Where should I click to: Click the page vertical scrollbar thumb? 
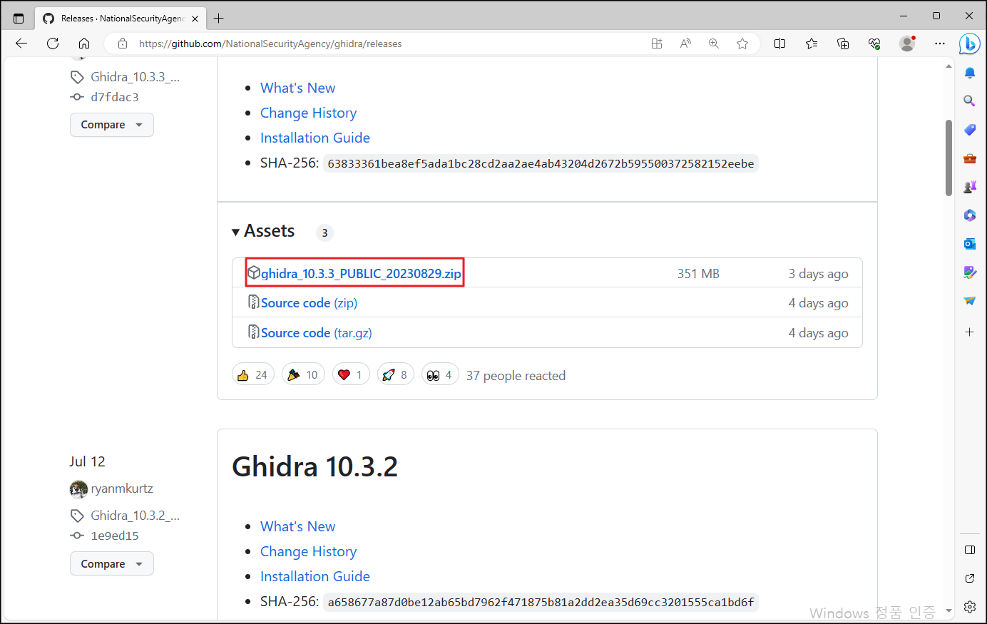948,158
